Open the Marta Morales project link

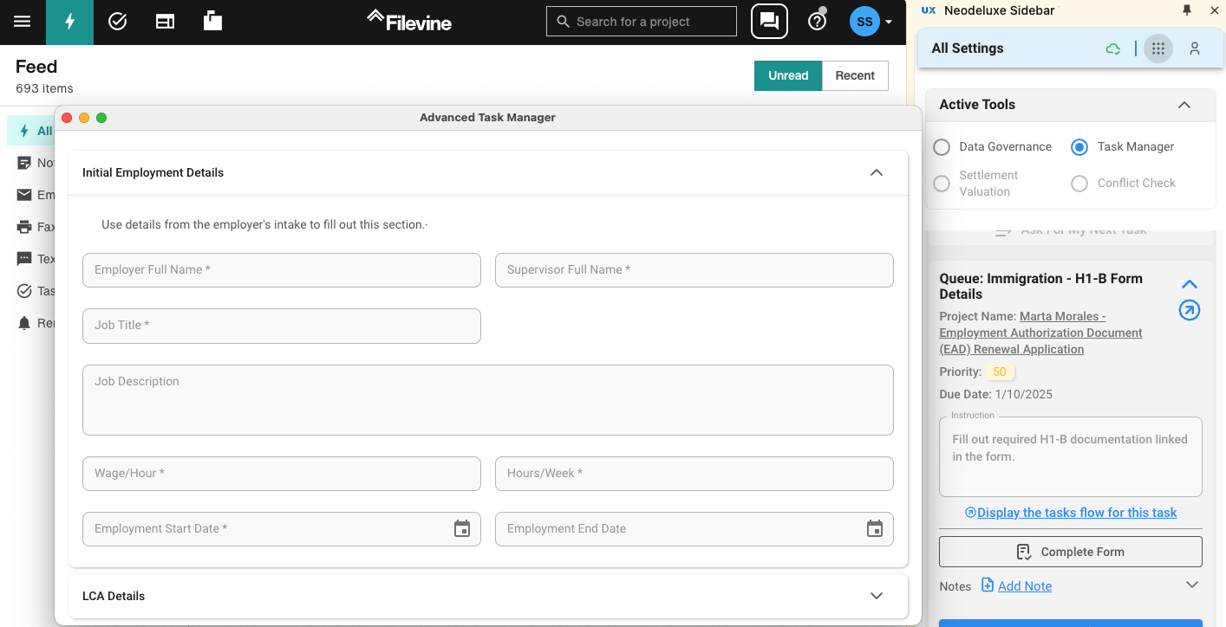point(1040,333)
